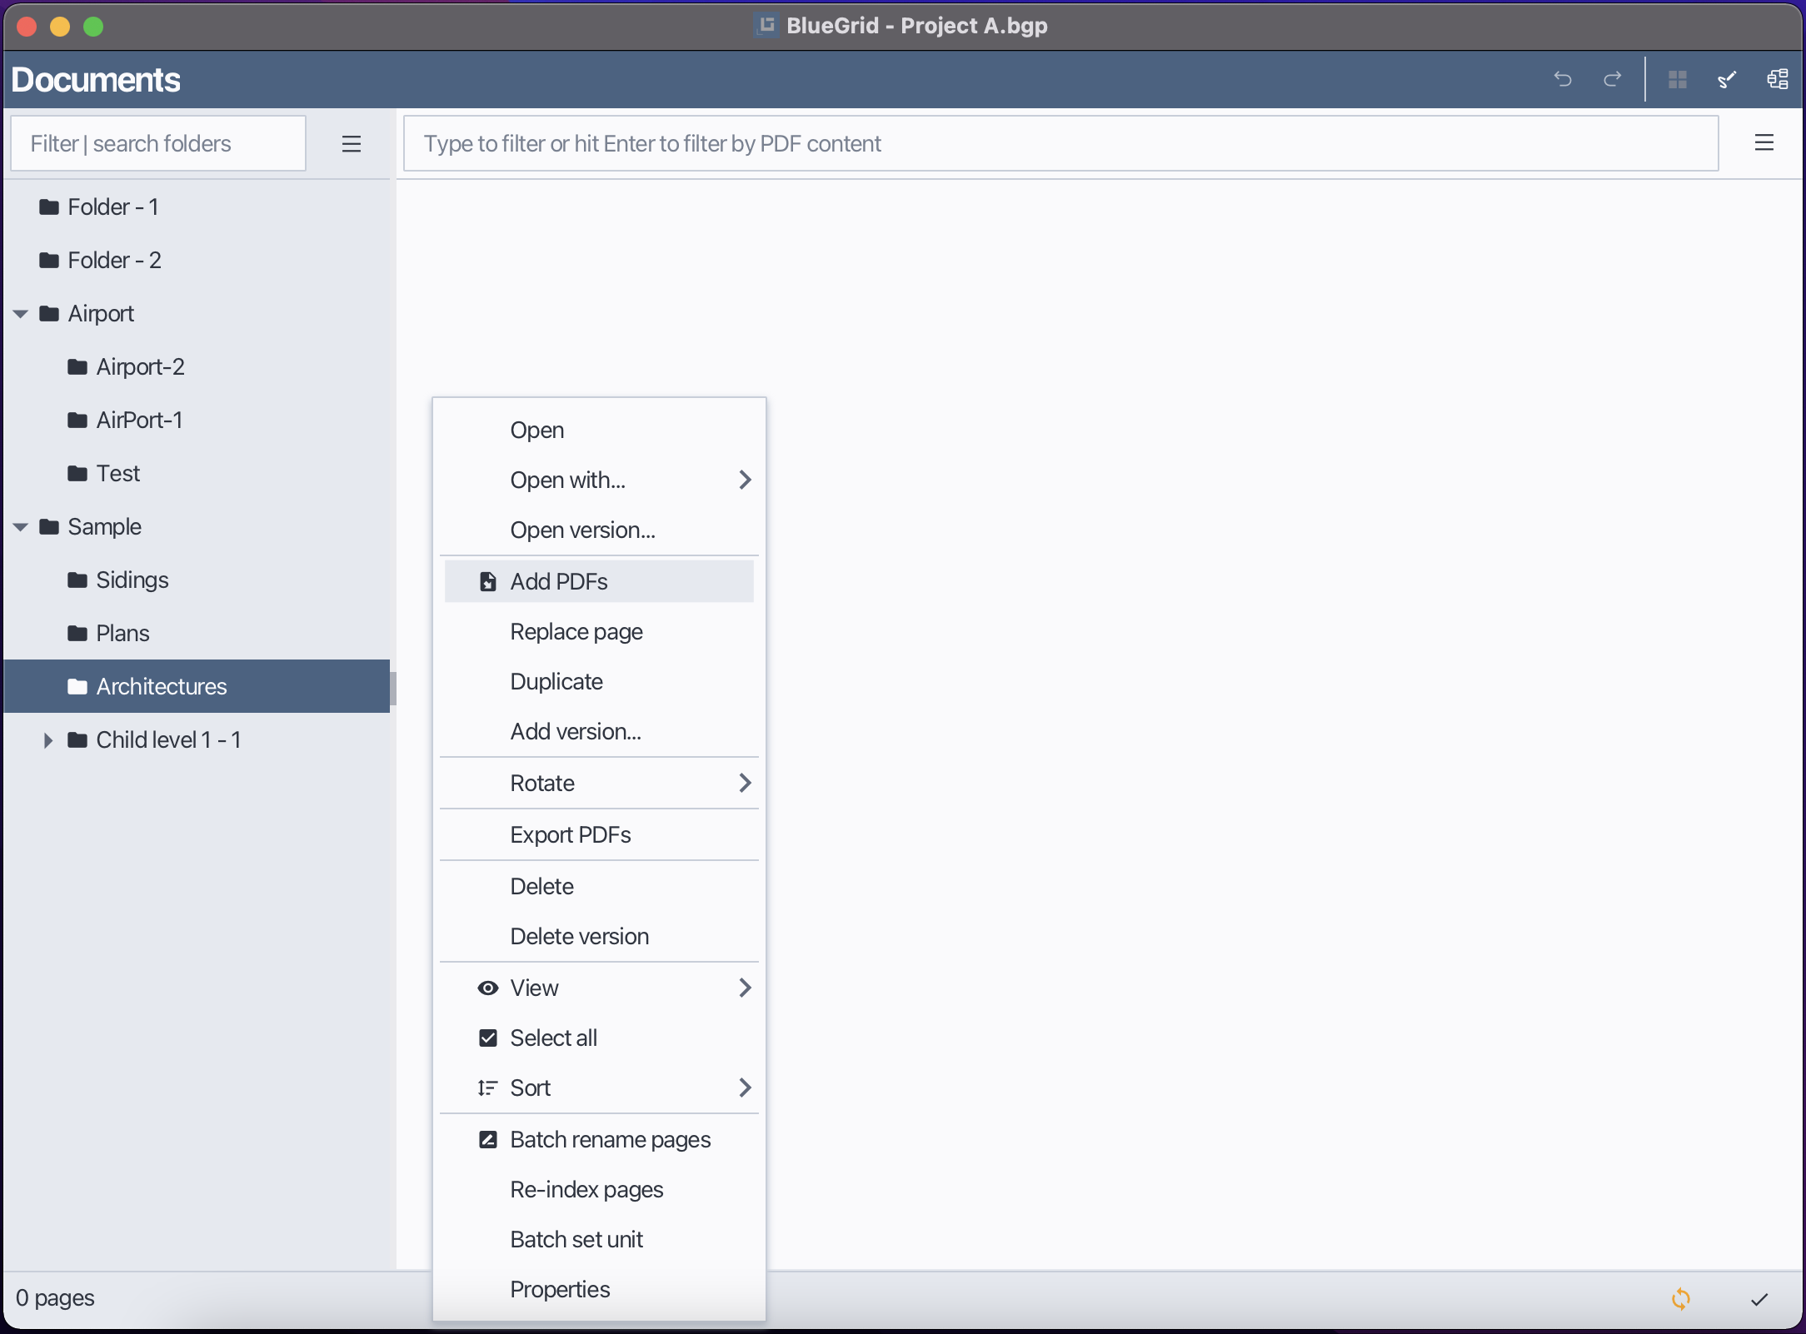Click the document structure icon at top right
The image size is (1806, 1334).
pos(1777,79)
